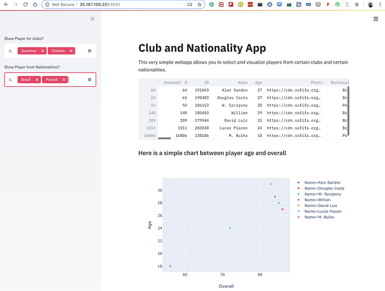
Task: Click the Lucas Piazon data point in chart
Action: [230, 228]
